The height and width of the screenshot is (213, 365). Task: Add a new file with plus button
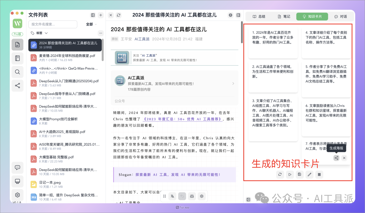tap(101, 15)
